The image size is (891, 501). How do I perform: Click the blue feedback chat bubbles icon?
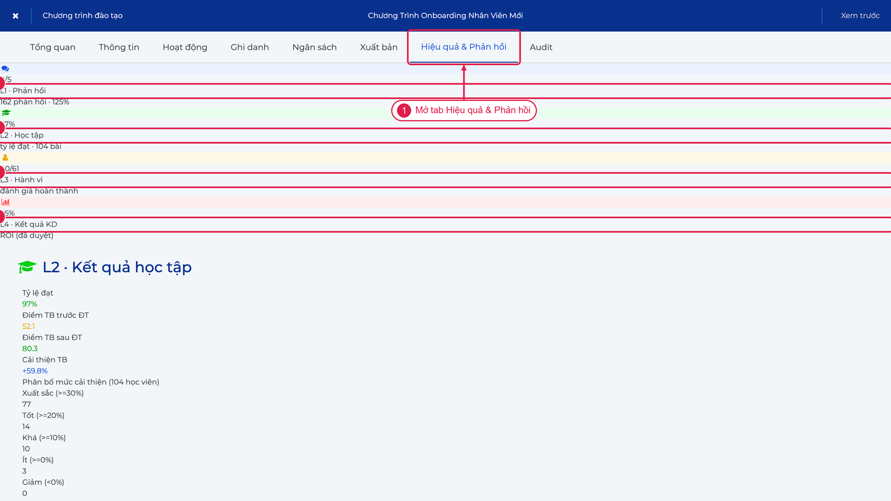tap(5, 68)
